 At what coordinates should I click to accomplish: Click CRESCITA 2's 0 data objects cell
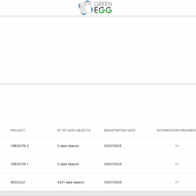[x=68, y=146]
